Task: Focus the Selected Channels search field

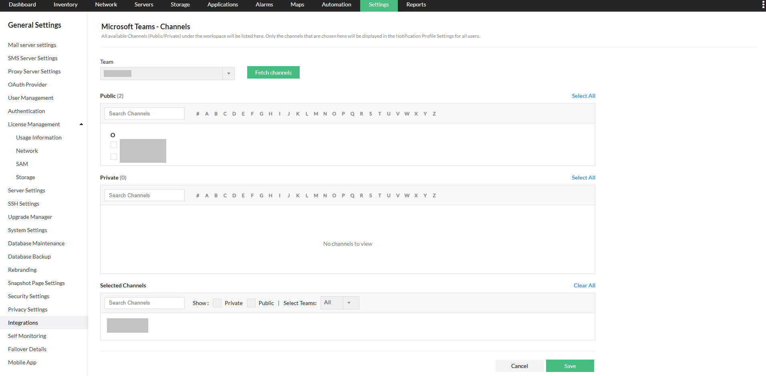Action: [x=145, y=303]
